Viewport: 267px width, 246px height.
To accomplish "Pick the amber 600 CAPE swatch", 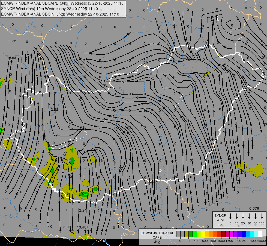I will tap(207, 234).
